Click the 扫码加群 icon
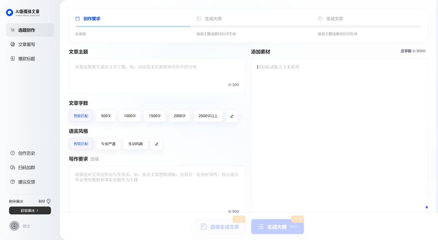This screenshot has width=438, height=240. click(13, 168)
